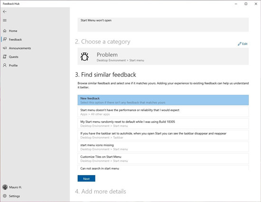This screenshot has height=202, width=261.
Task: Select the New feedback option
Action: (x=163, y=100)
